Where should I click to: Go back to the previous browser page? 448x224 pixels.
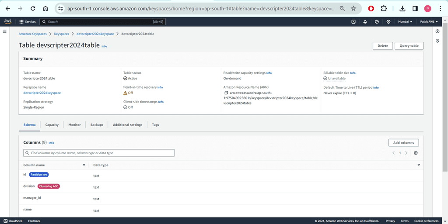click(8, 9)
